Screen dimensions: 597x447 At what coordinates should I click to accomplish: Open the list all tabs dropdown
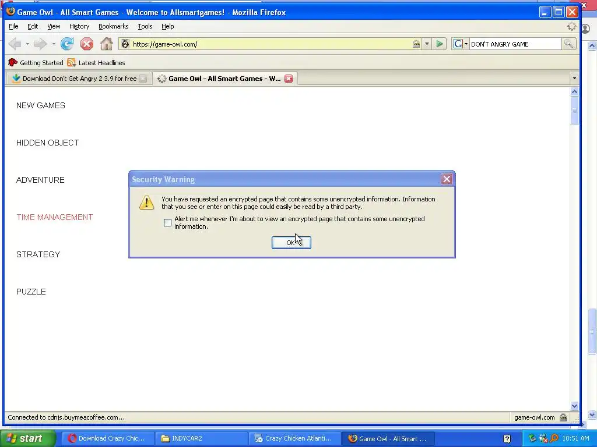(x=574, y=79)
